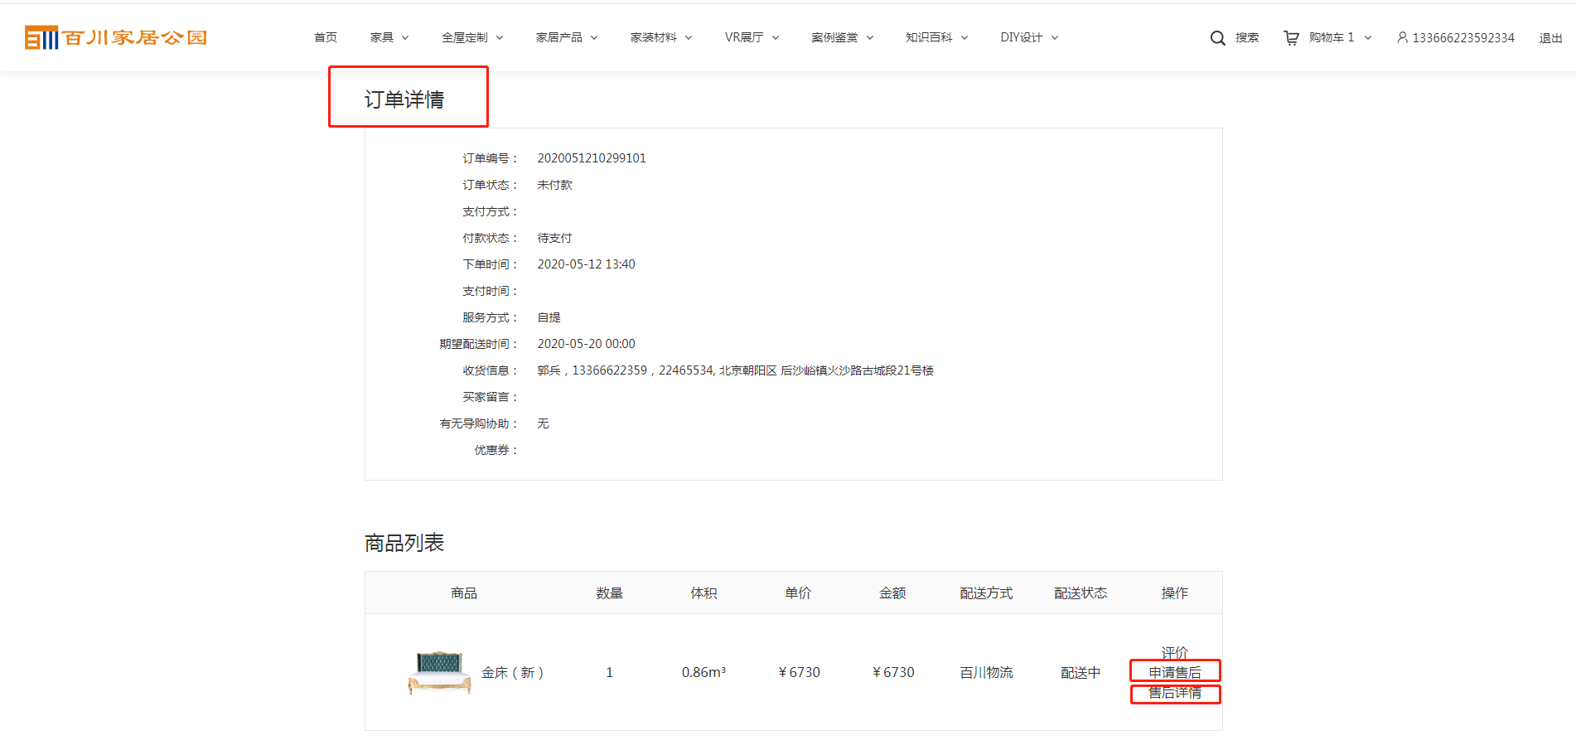Expand the 家具 dropdown menu
The height and width of the screenshot is (745, 1576).
pyautogui.click(x=389, y=37)
